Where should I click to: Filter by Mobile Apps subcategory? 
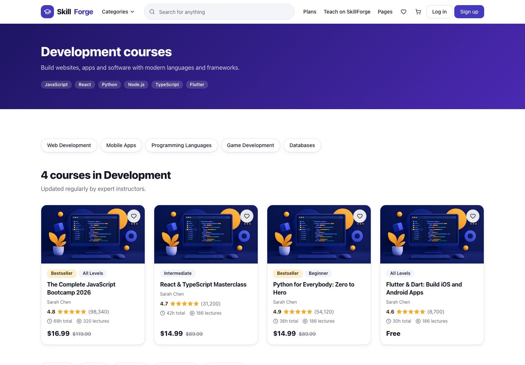[x=121, y=145]
